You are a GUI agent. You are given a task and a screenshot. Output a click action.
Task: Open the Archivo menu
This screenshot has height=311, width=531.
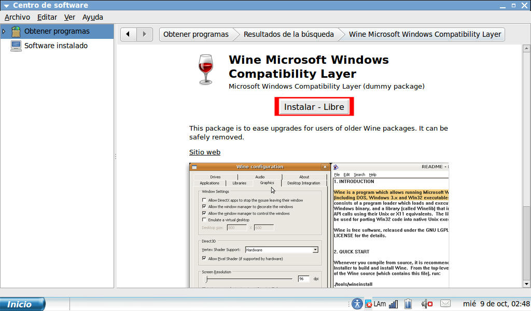(x=17, y=17)
